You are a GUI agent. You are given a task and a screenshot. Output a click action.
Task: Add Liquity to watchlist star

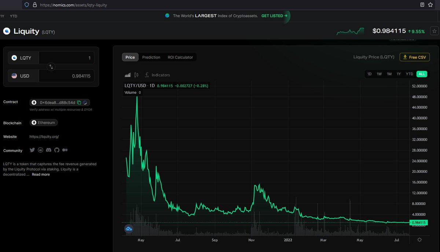[434, 31]
